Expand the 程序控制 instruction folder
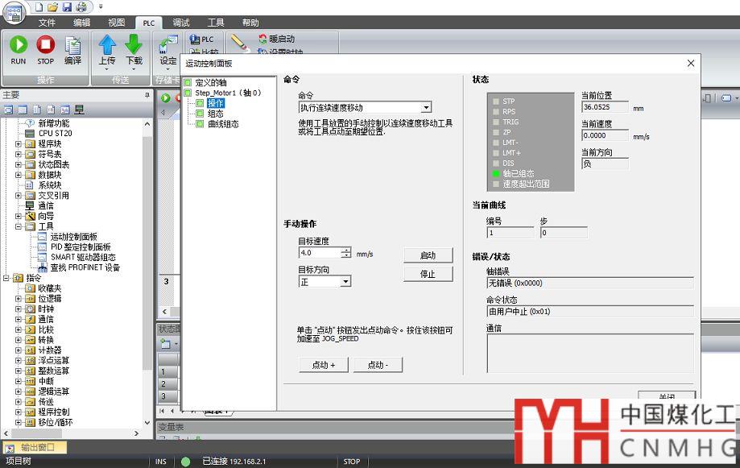 point(18,412)
